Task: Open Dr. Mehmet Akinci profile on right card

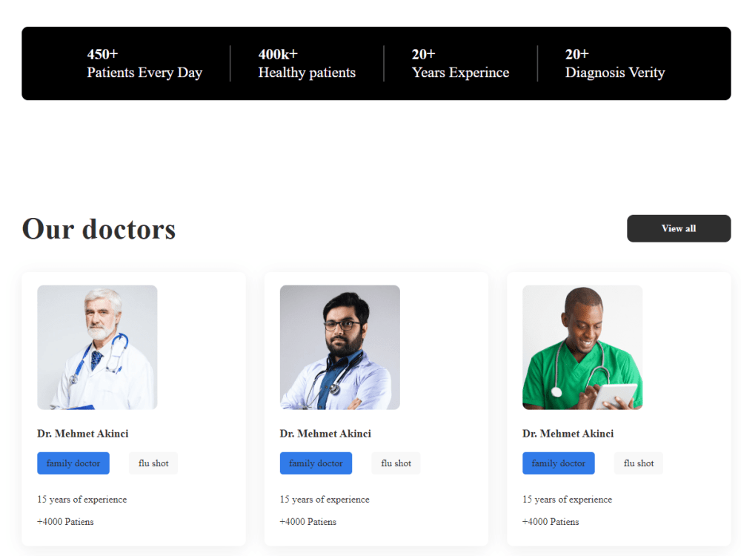Action: click(568, 433)
